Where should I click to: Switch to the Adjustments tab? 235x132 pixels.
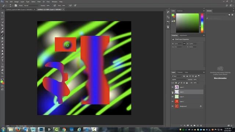pos(184,36)
